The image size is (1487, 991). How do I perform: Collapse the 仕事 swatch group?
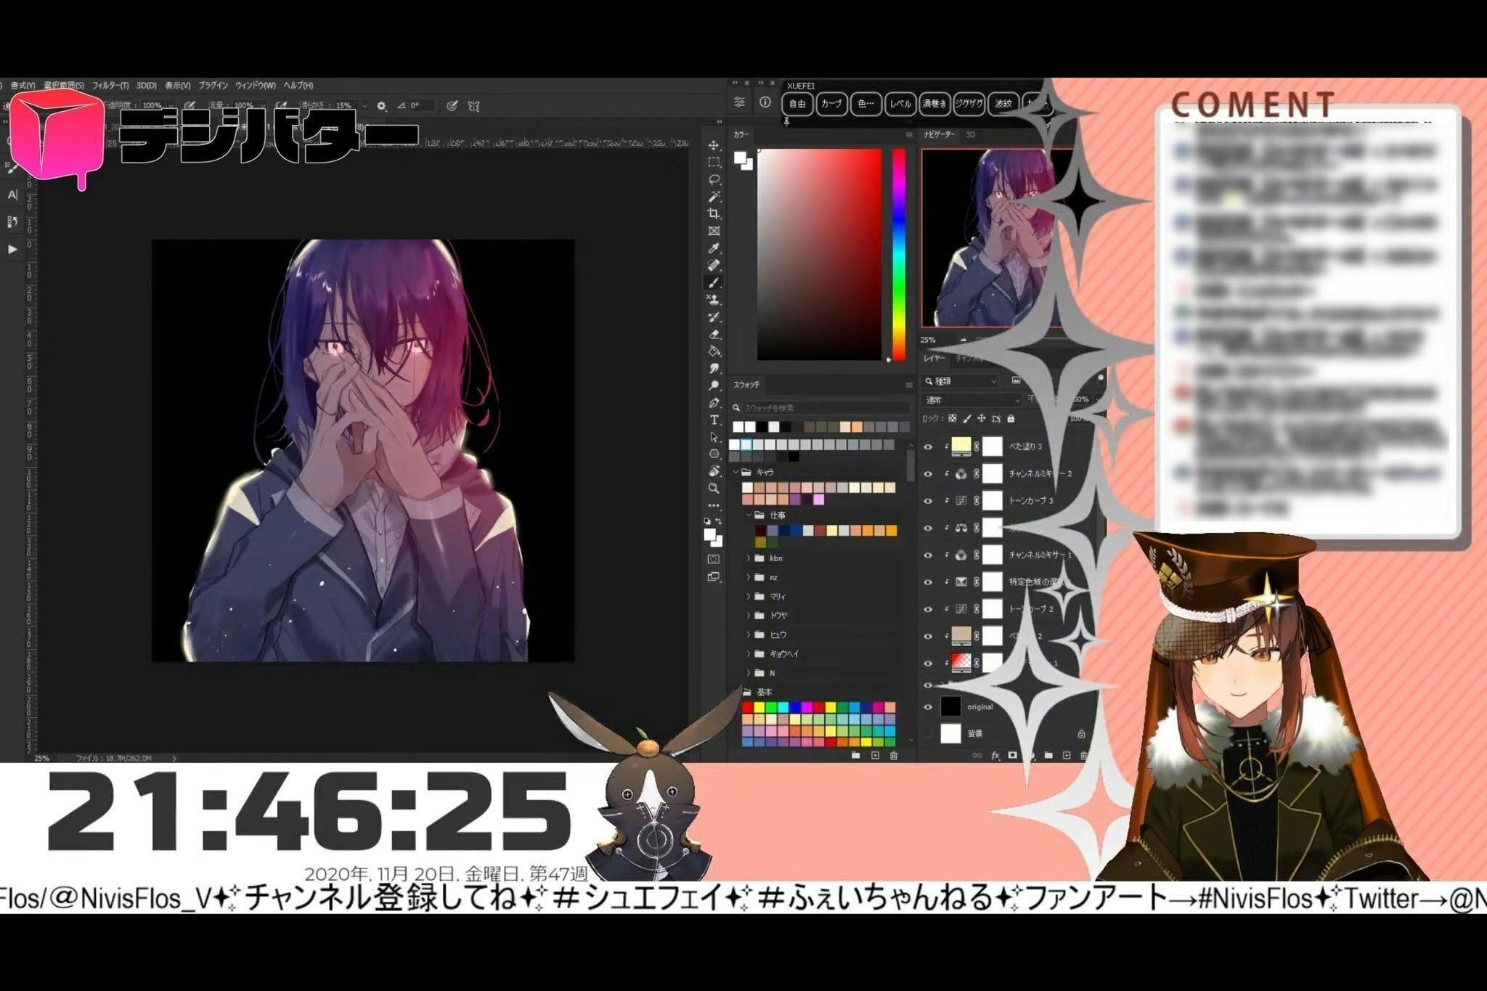click(748, 515)
